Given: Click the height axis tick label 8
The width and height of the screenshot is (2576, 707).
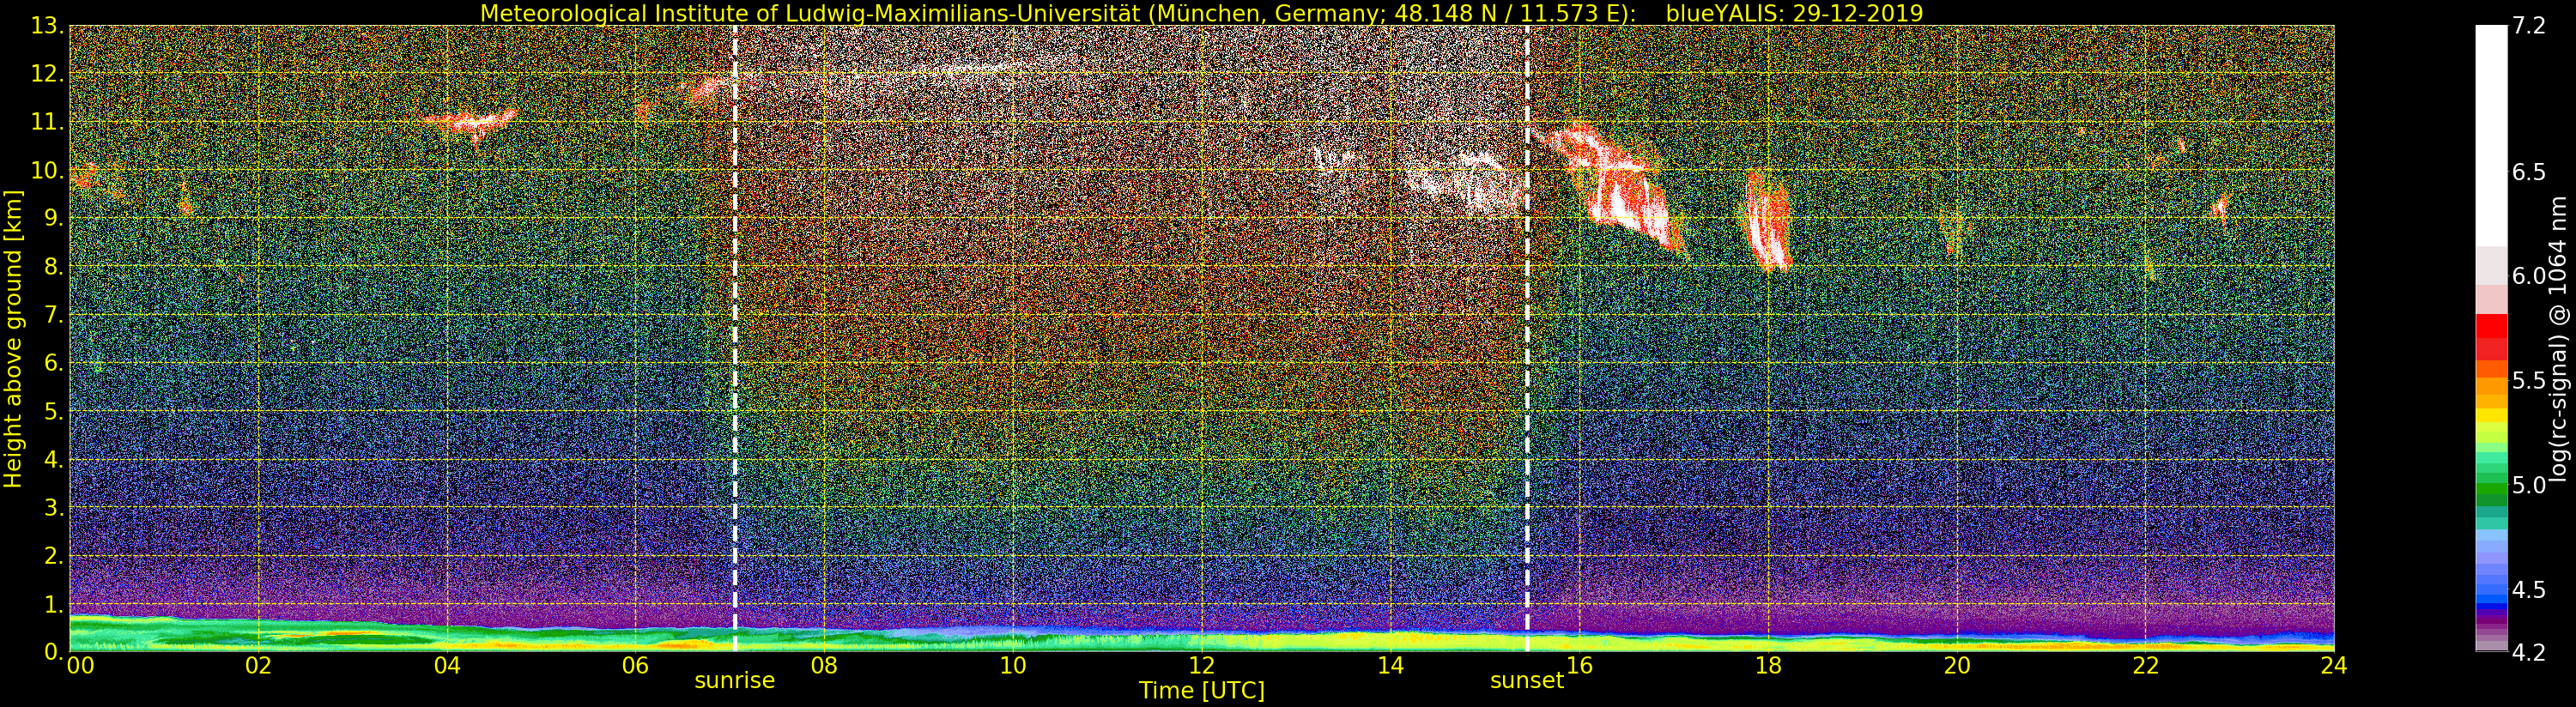Looking at the screenshot, I should pyautogui.click(x=53, y=267).
